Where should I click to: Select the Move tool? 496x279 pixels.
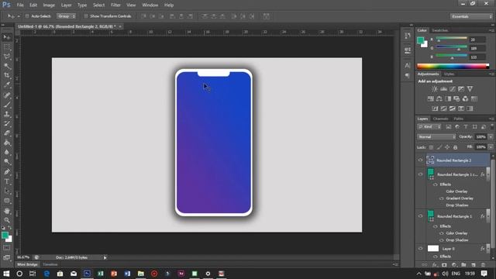(7, 37)
